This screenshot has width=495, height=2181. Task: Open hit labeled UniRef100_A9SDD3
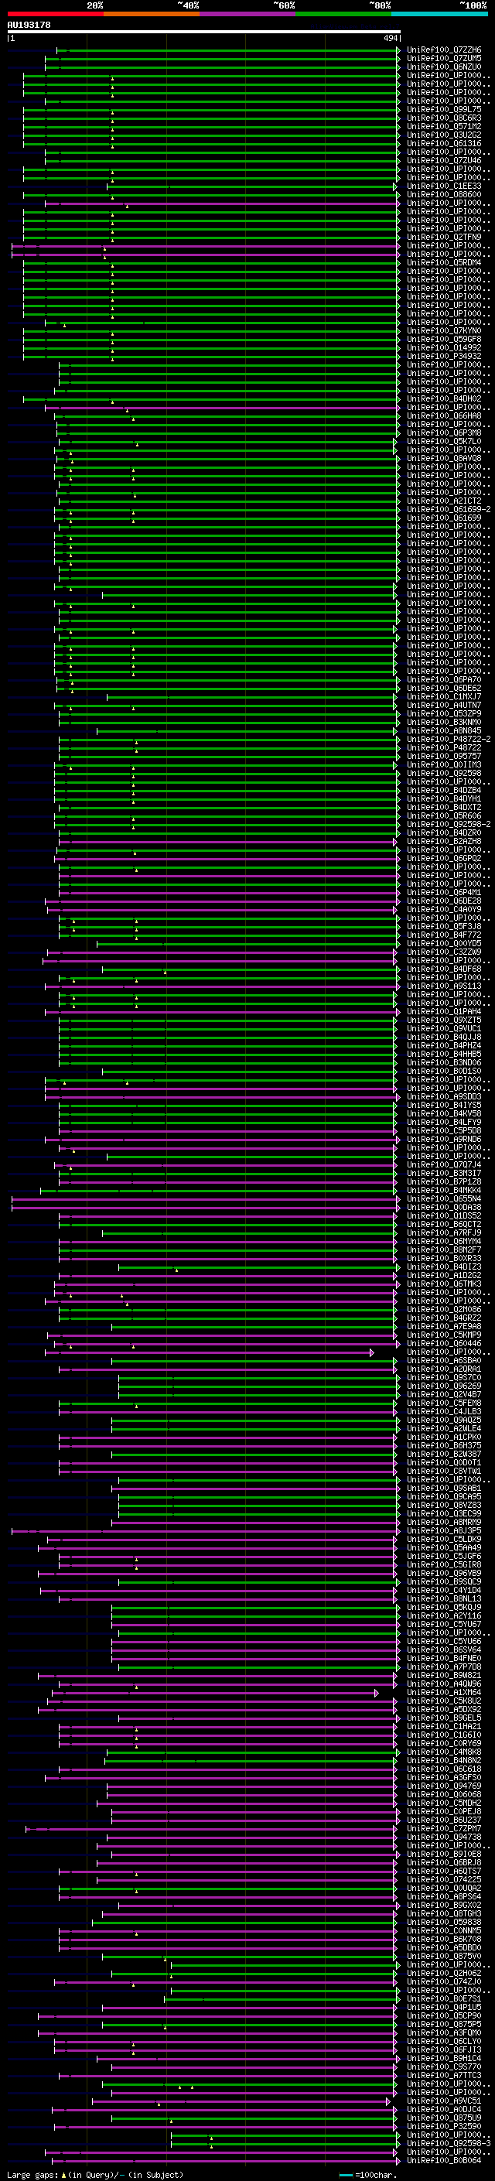pyautogui.click(x=444, y=1096)
